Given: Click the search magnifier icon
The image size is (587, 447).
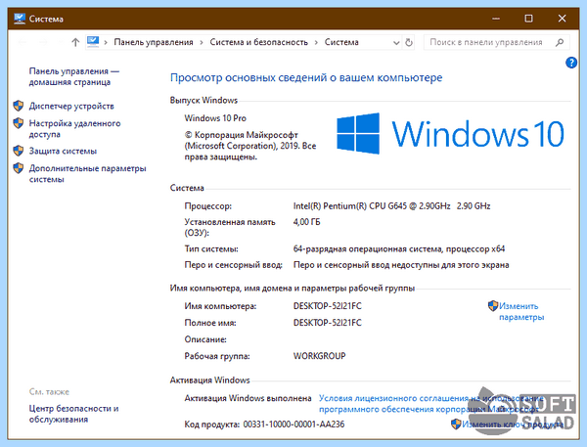Looking at the screenshot, I should (560, 42).
